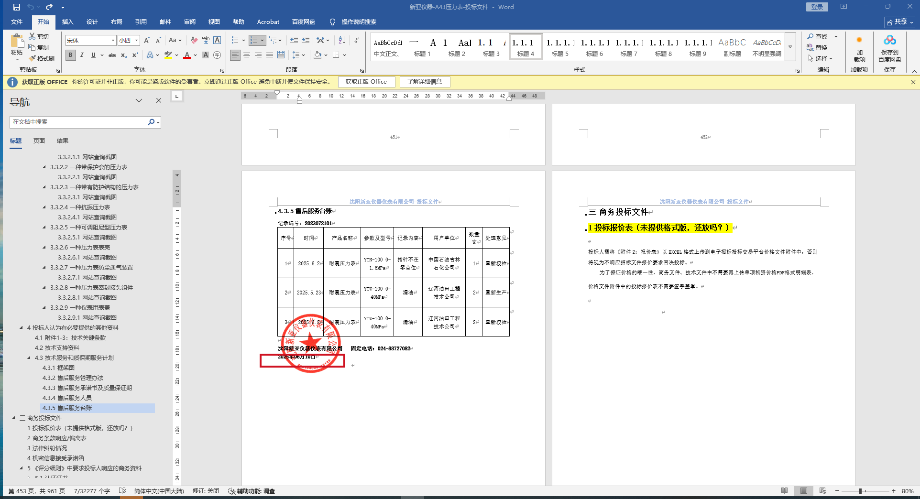Image resolution: width=920 pixels, height=499 pixels.
Task: Open navigation pane options chevron
Action: (139, 100)
